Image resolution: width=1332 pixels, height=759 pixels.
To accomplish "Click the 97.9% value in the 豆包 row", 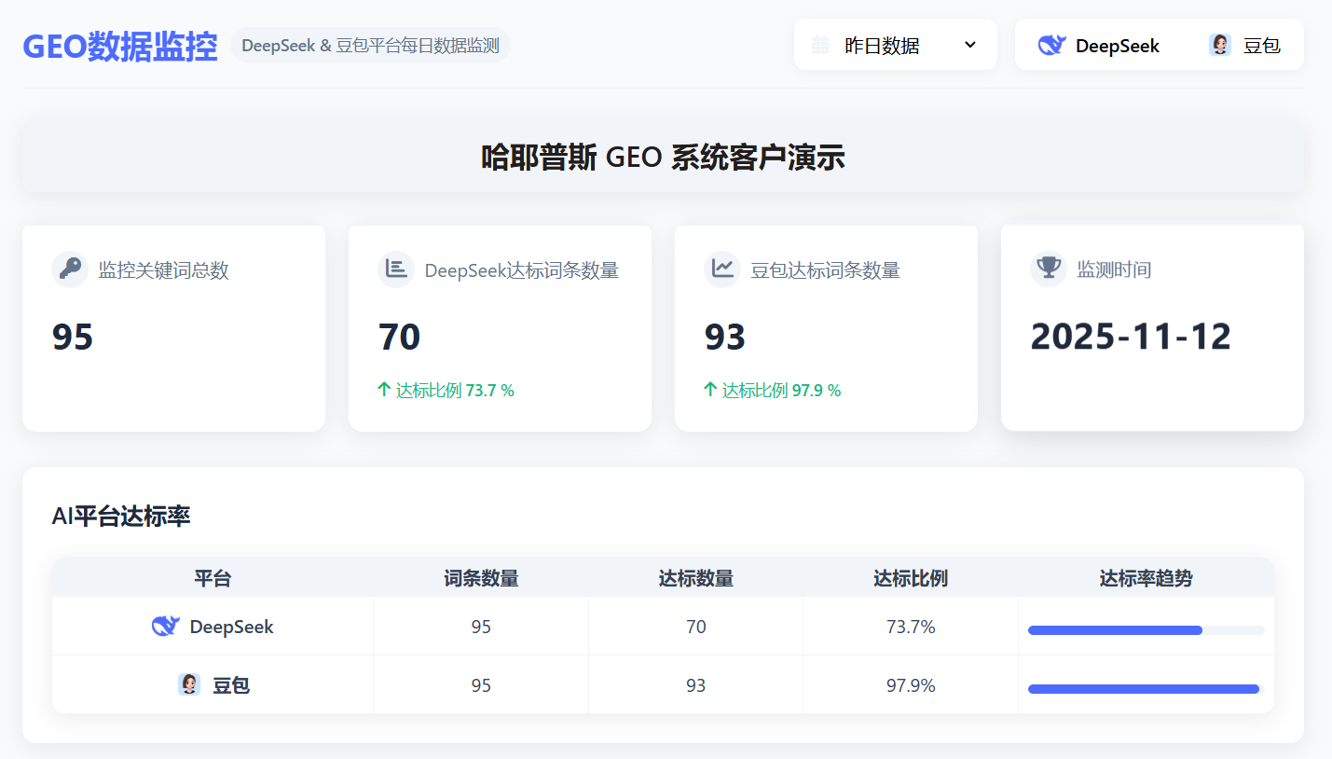I will (910, 684).
